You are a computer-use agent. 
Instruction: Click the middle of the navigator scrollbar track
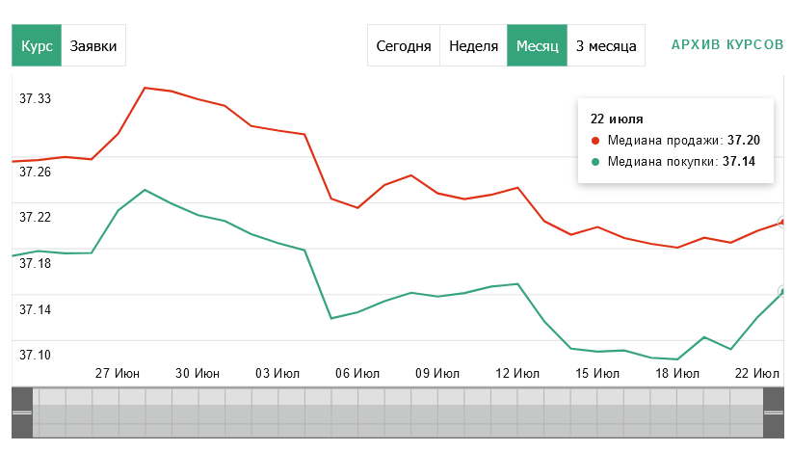(397, 411)
